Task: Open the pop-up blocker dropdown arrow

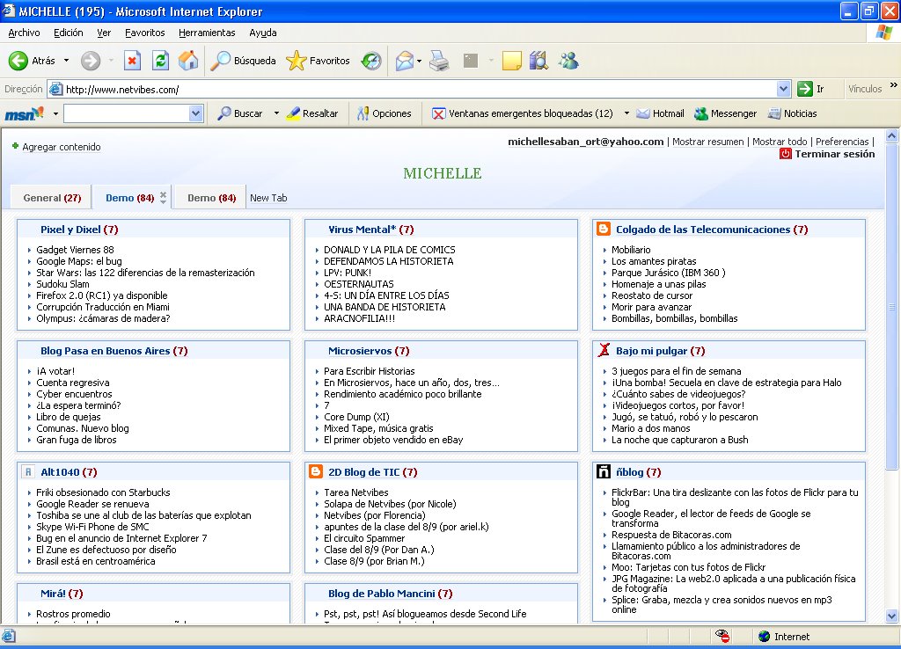Action: point(626,113)
